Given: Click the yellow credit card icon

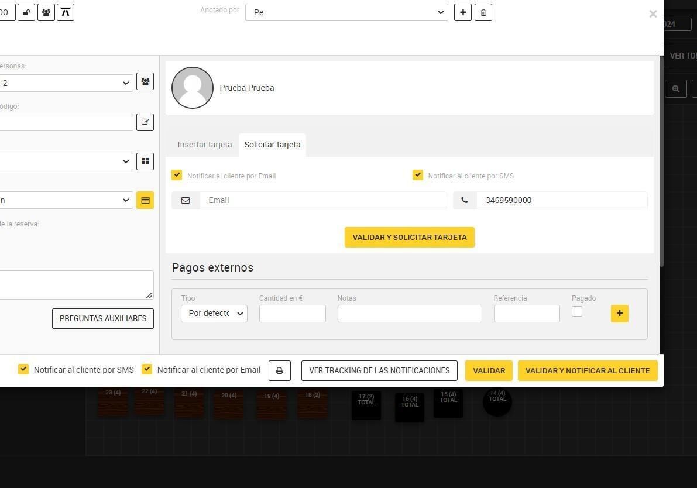Looking at the screenshot, I should coord(145,201).
